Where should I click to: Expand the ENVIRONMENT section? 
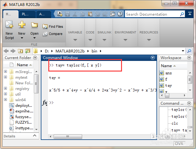coord(125,40)
